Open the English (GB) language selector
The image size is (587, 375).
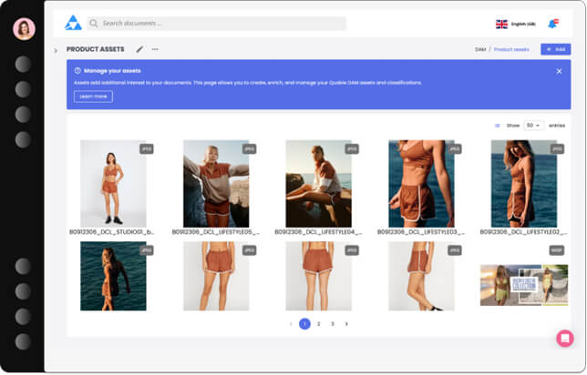pyautogui.click(x=515, y=24)
